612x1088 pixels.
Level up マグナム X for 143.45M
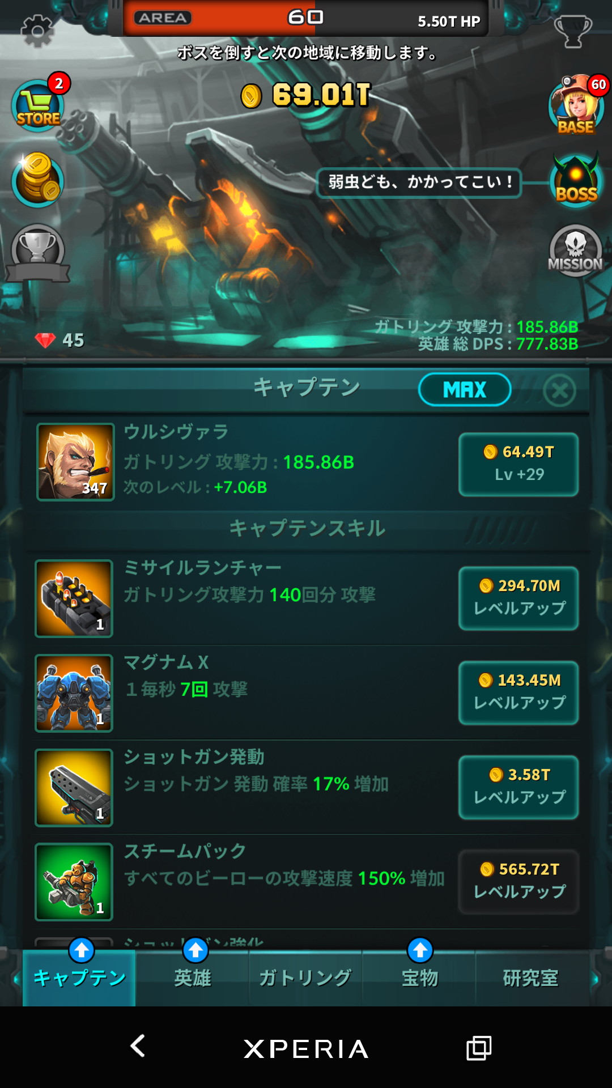tap(518, 692)
